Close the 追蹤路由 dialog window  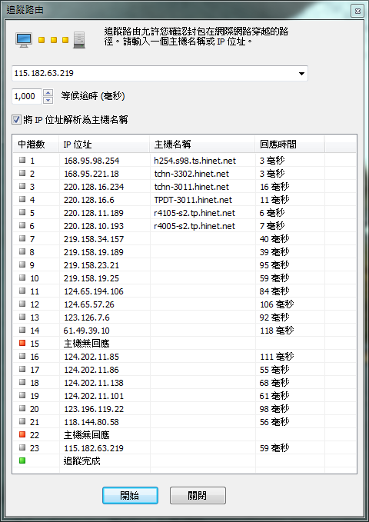pyautogui.click(x=357, y=11)
